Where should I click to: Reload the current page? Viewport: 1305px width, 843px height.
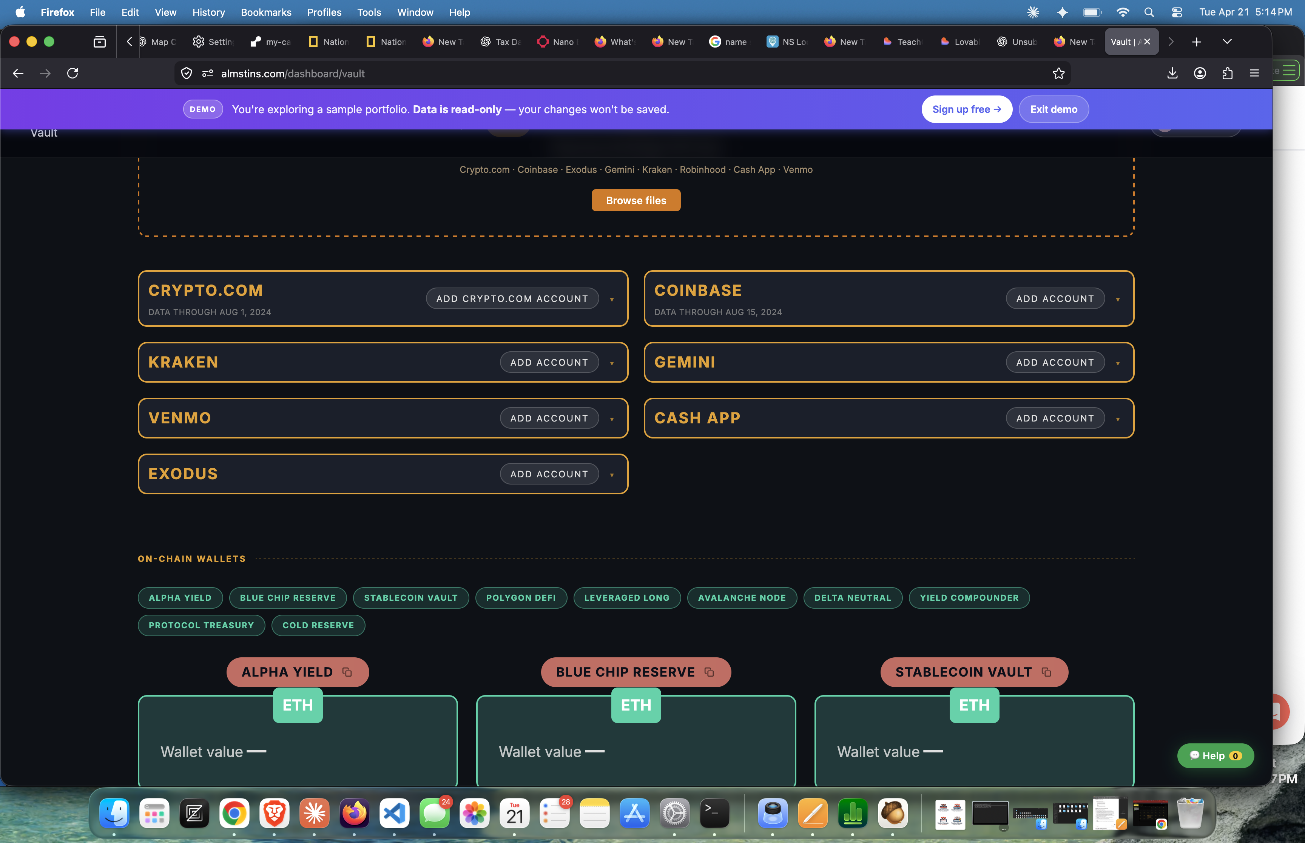click(x=73, y=73)
